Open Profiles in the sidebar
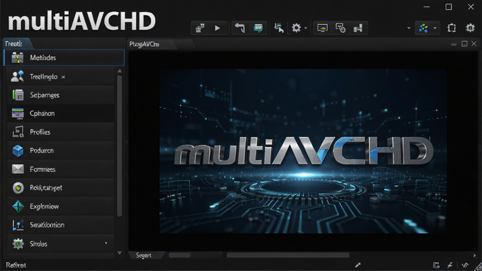 point(60,132)
